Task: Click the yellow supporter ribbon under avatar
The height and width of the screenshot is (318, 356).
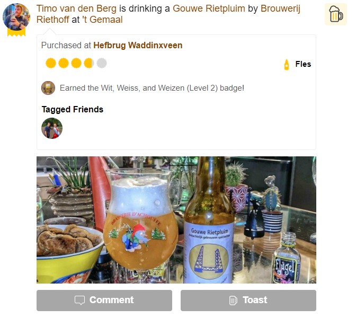Action: 16,32
